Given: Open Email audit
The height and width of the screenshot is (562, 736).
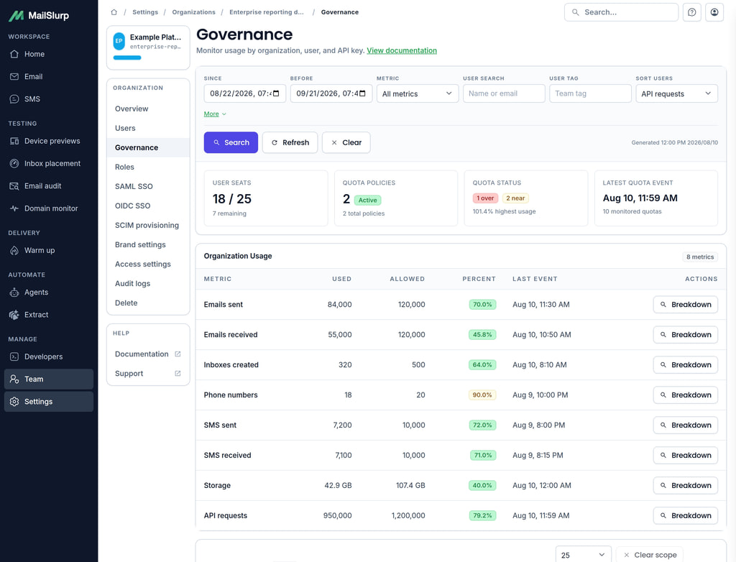Looking at the screenshot, I should [49, 186].
